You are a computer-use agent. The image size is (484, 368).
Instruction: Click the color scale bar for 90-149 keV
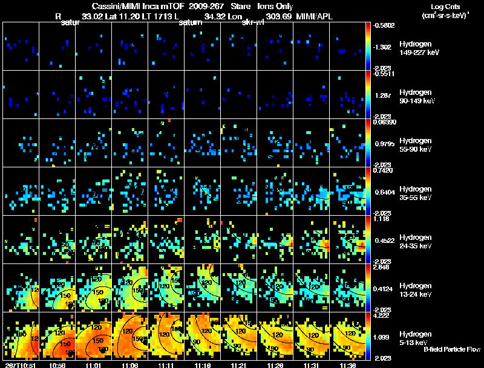coord(368,95)
